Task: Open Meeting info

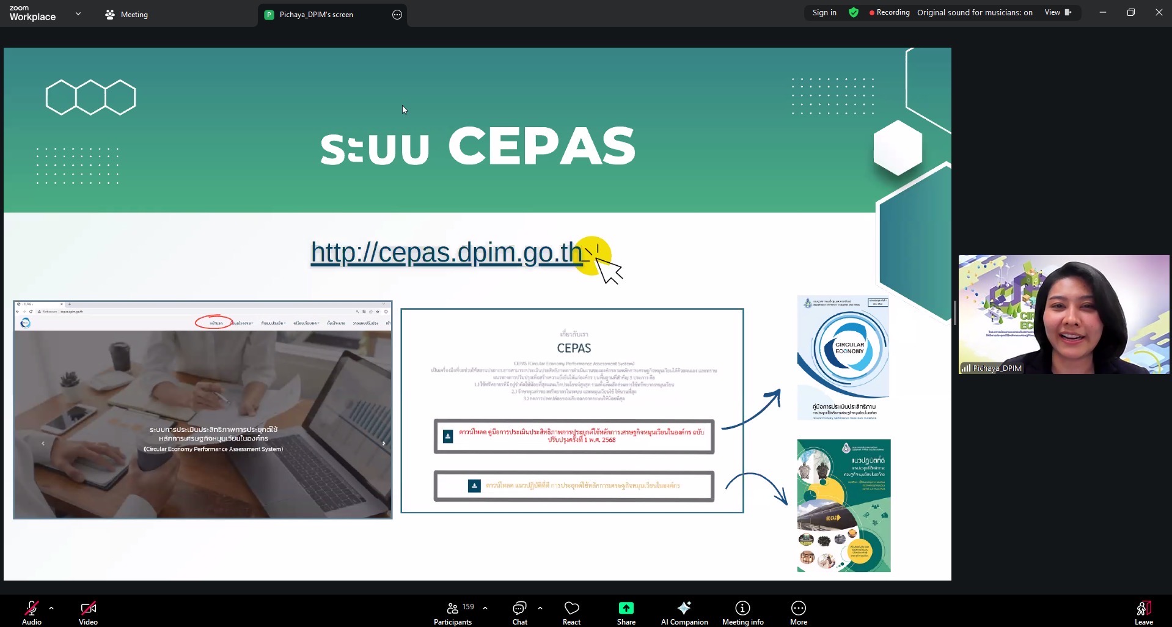Action: pos(742,613)
